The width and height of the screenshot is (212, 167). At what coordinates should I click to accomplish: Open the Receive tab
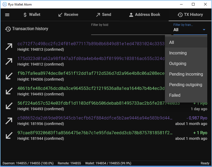(x=68, y=15)
